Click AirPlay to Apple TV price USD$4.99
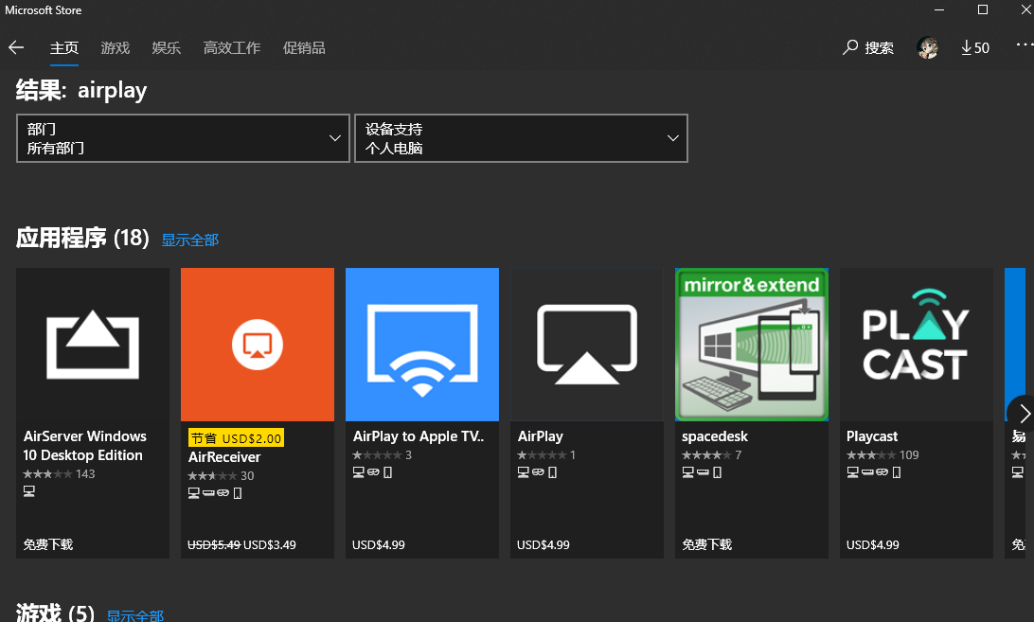Screen dimensions: 1034x622 [379, 544]
